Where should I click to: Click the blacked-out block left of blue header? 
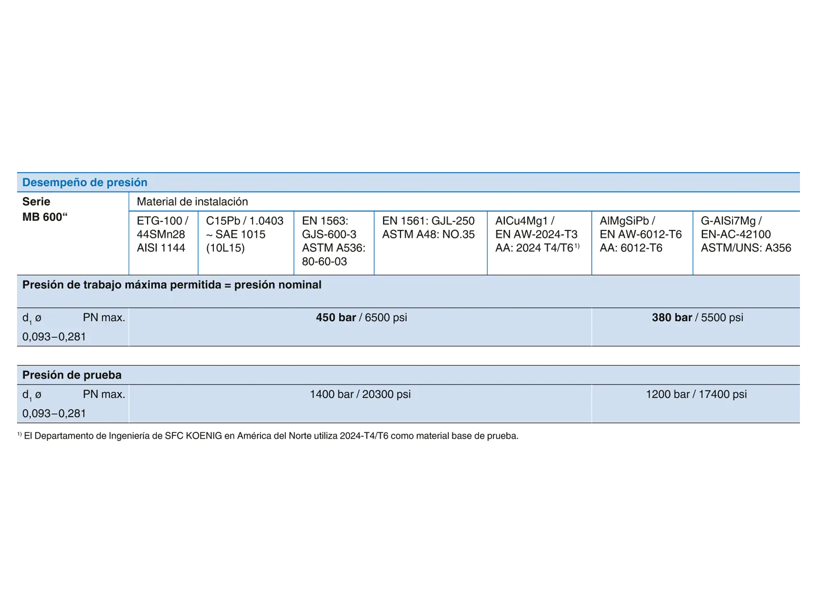73,209
